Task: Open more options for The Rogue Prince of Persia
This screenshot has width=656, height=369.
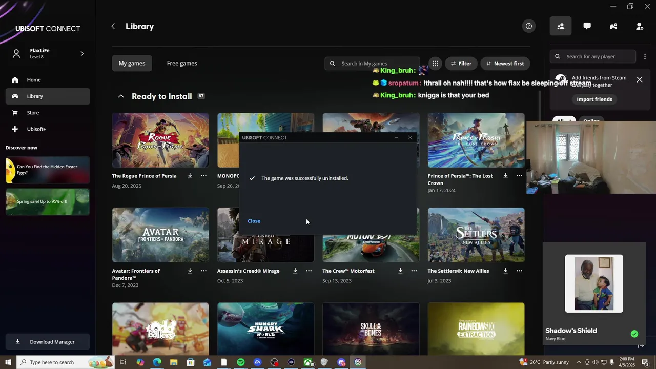Action: click(x=203, y=176)
